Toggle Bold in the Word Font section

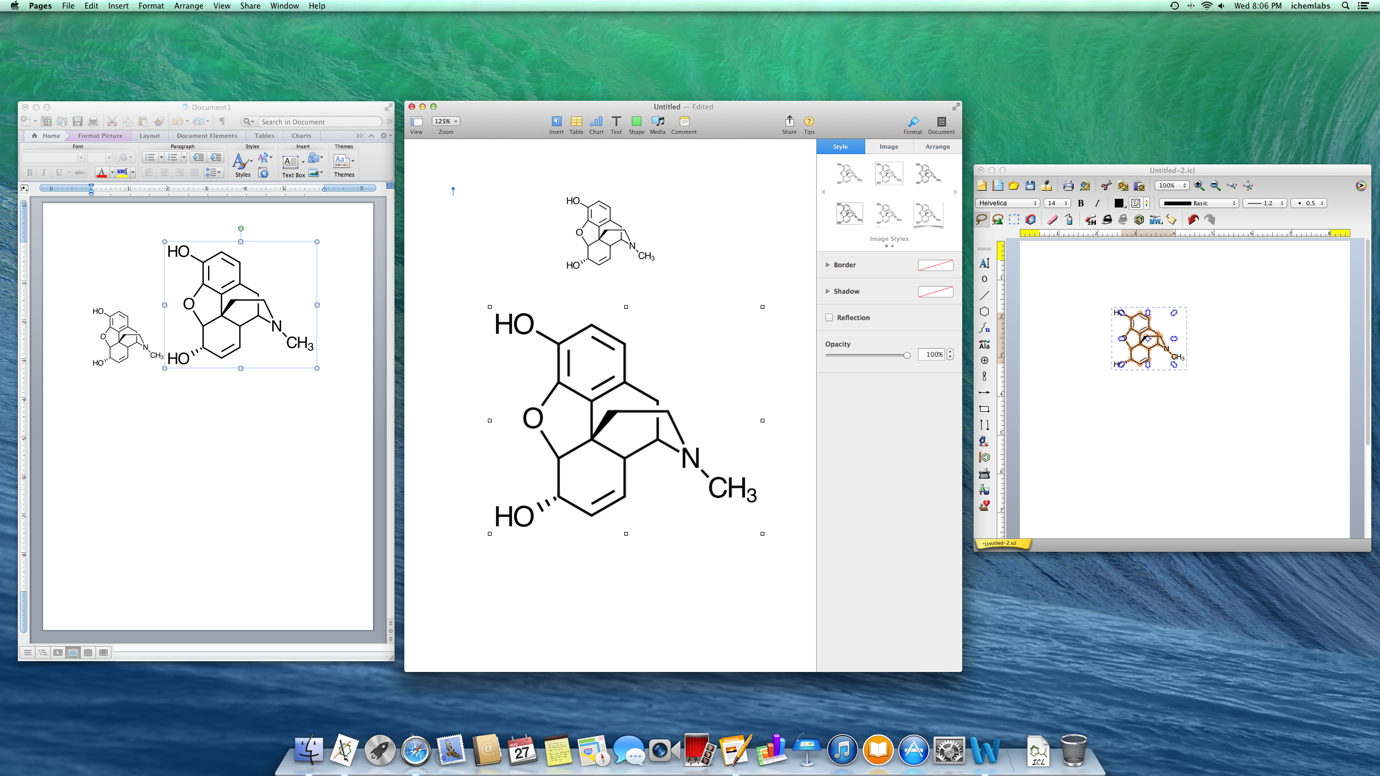[x=29, y=172]
